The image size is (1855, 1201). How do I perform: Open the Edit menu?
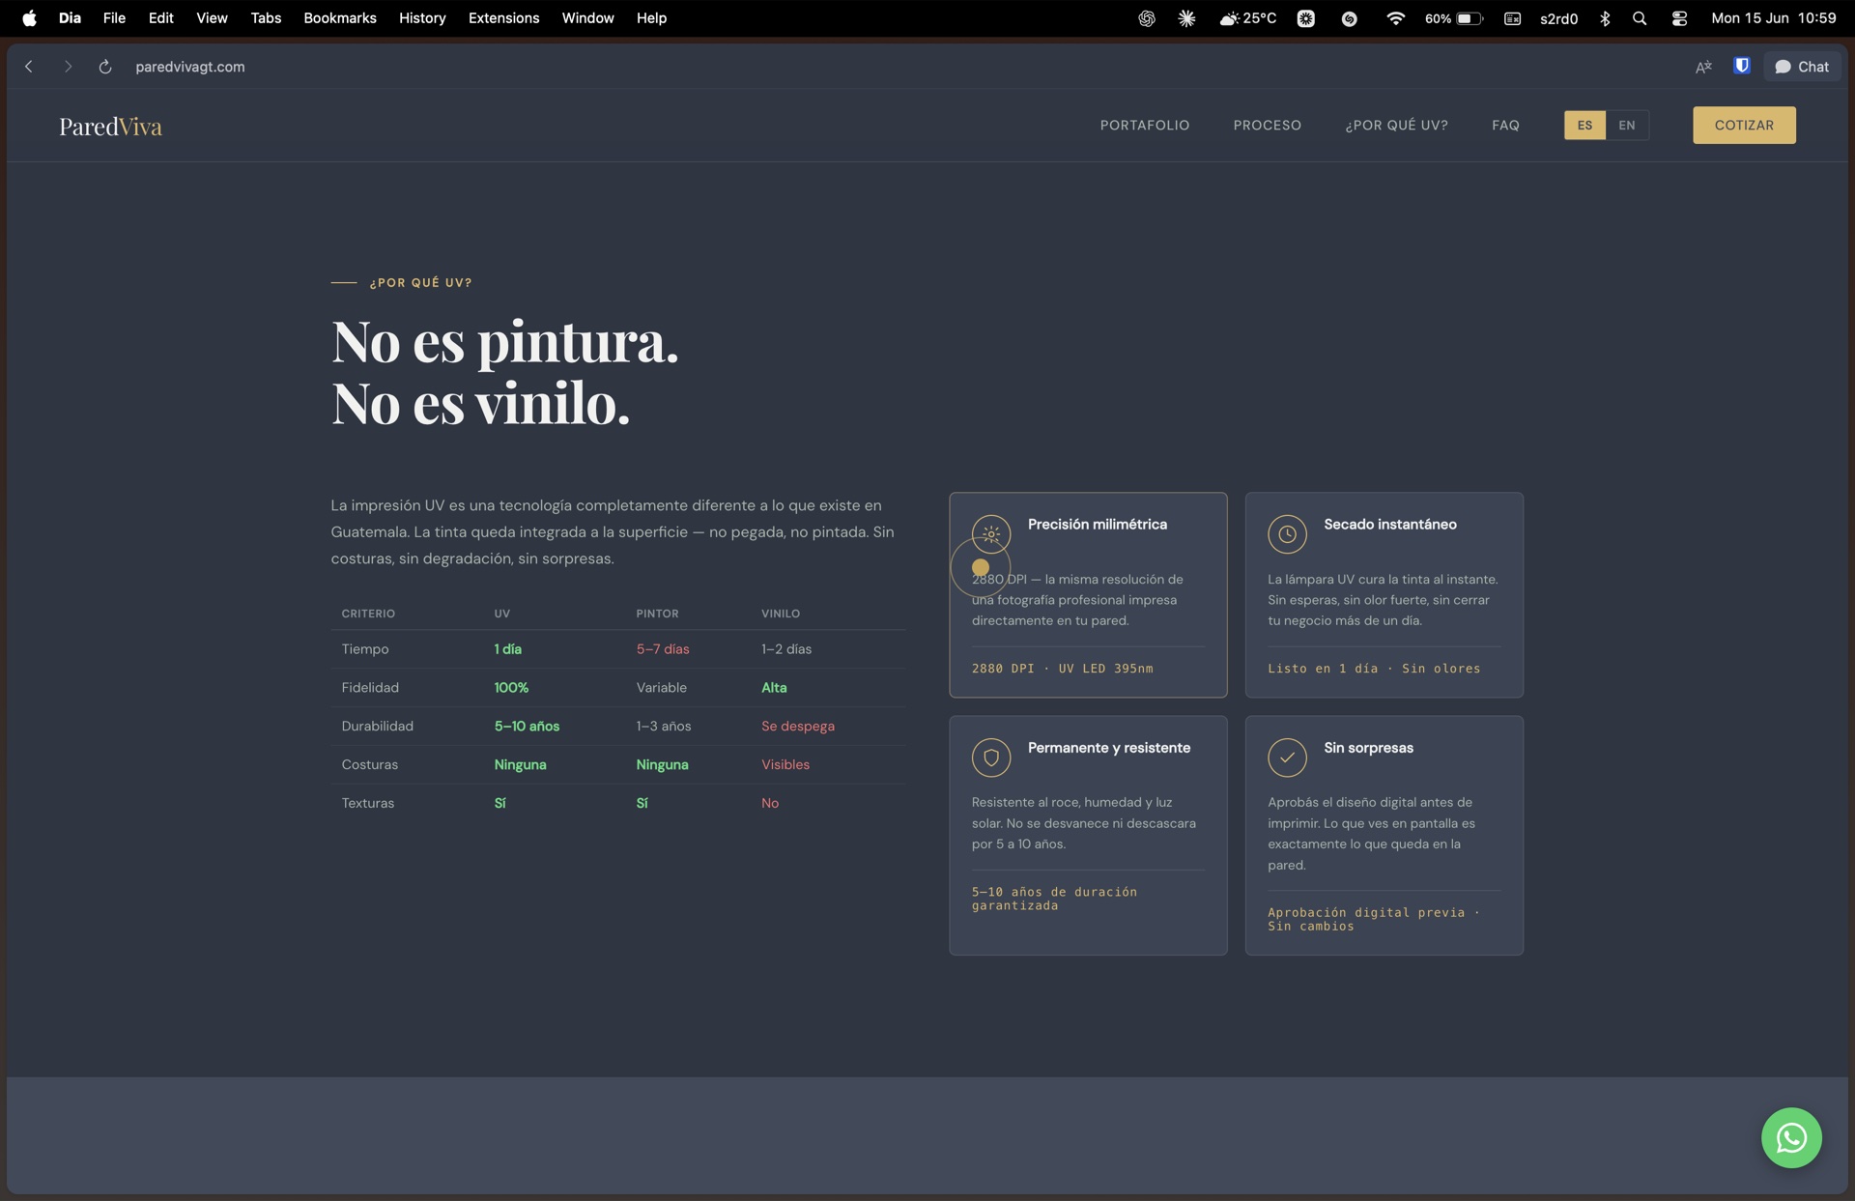[x=161, y=17]
